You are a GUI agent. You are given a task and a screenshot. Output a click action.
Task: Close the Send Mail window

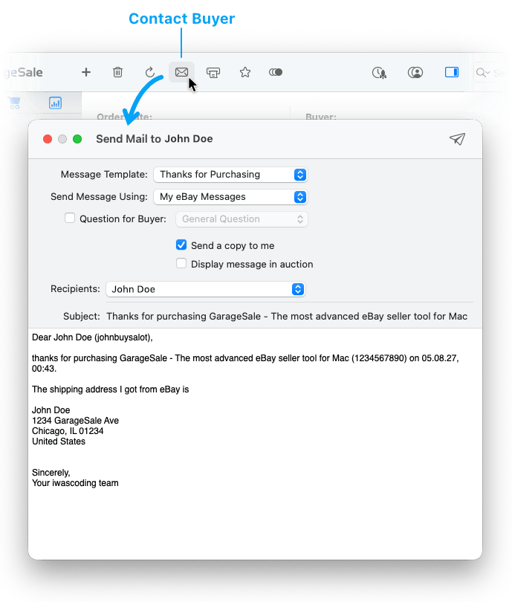point(48,139)
